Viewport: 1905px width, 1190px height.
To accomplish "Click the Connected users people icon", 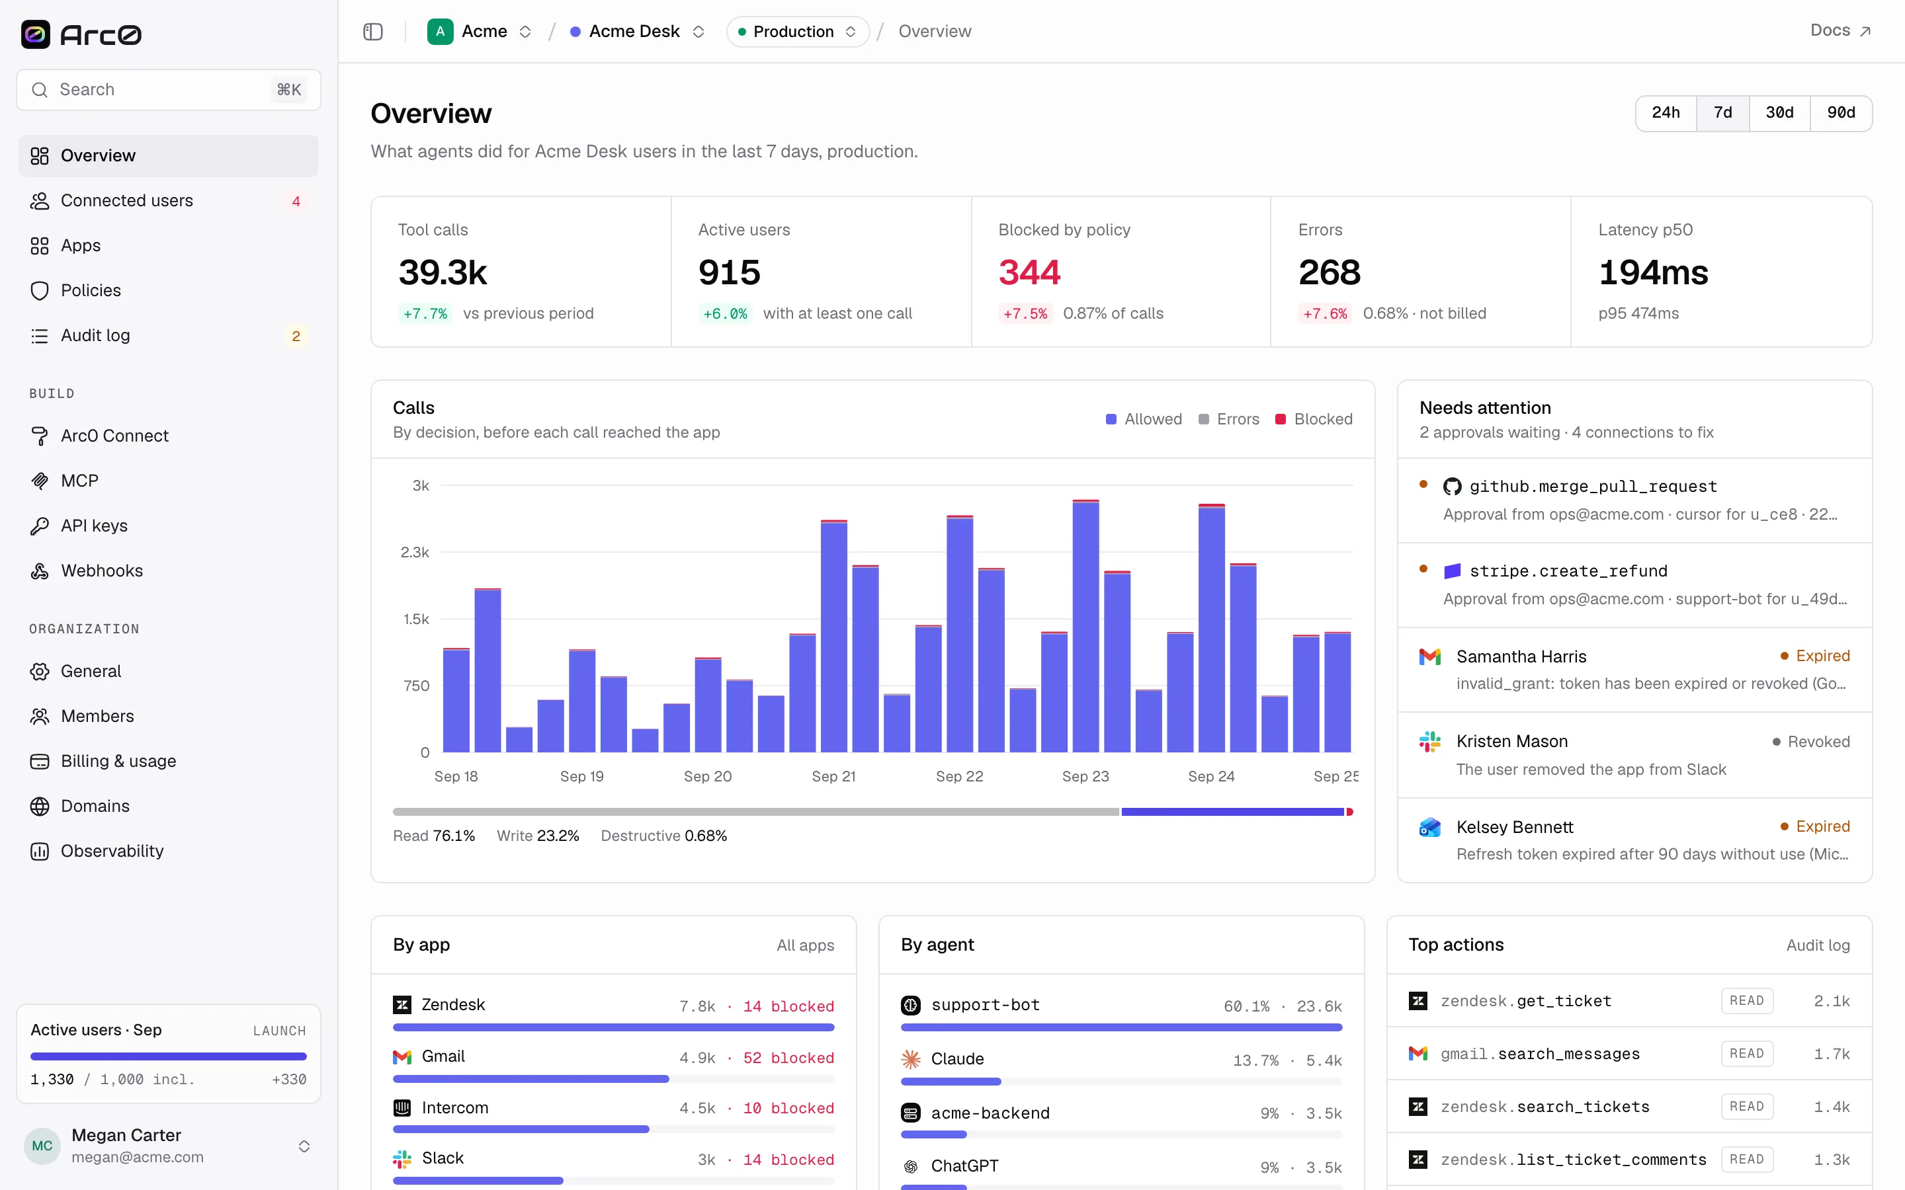I will tap(40, 201).
